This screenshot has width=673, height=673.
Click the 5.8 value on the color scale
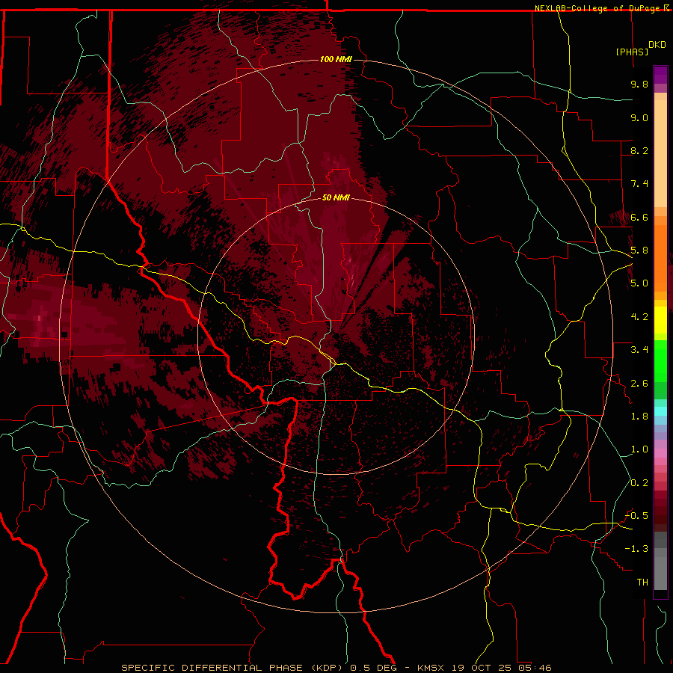point(639,251)
